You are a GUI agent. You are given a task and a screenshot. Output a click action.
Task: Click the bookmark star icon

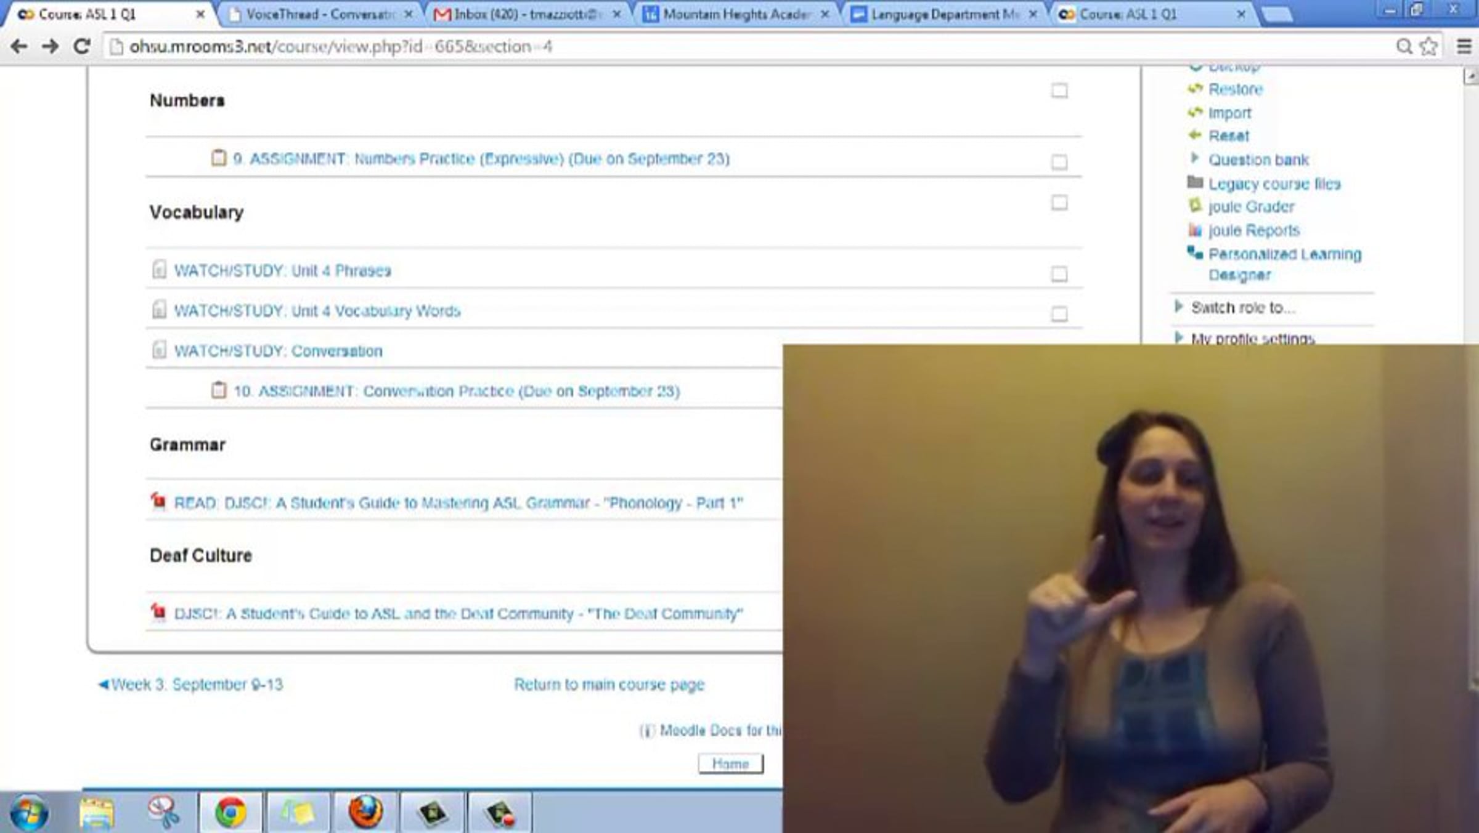tap(1428, 47)
